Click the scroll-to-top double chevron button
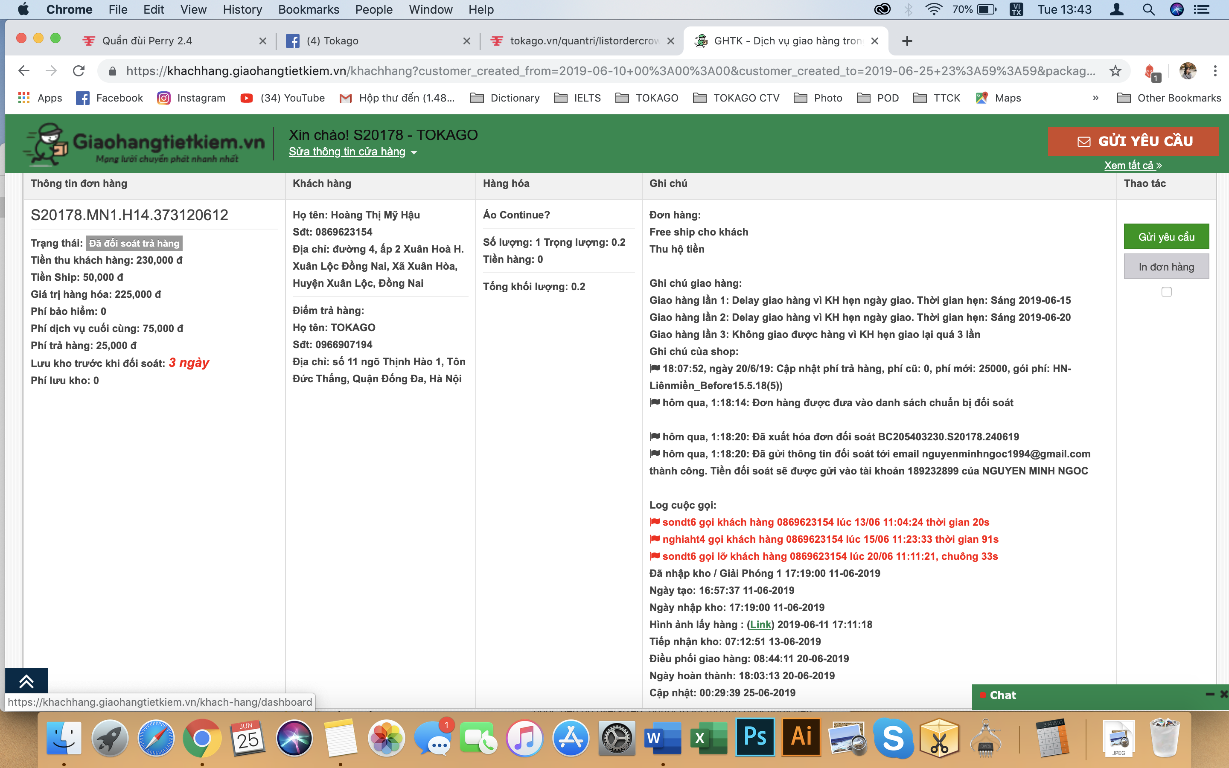 tap(26, 681)
